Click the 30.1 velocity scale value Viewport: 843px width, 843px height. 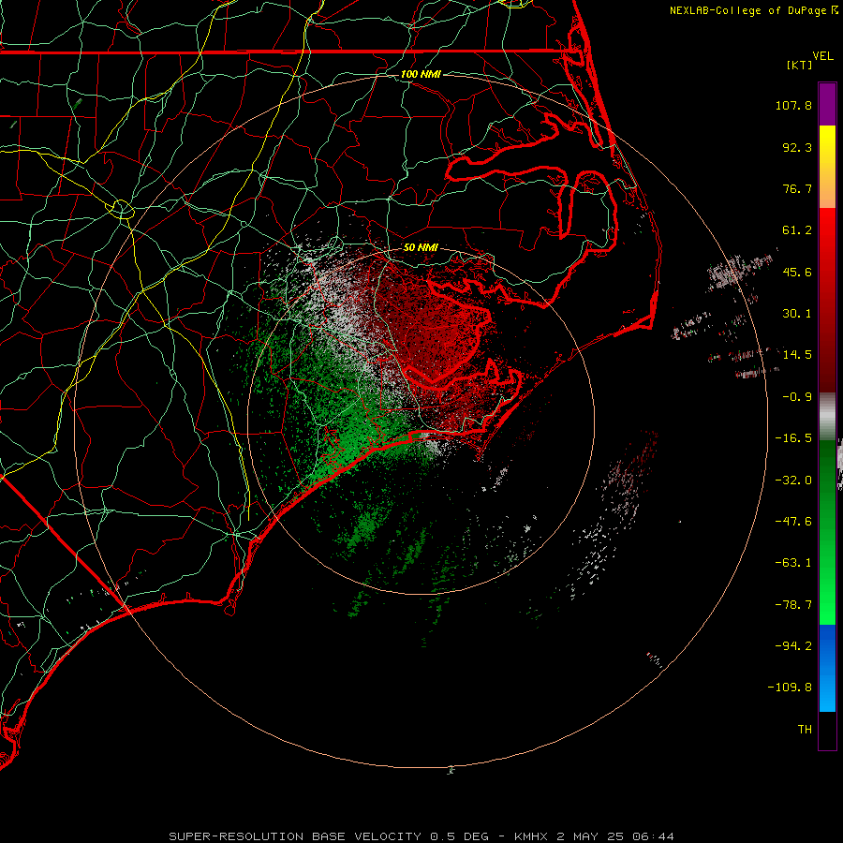(x=797, y=314)
